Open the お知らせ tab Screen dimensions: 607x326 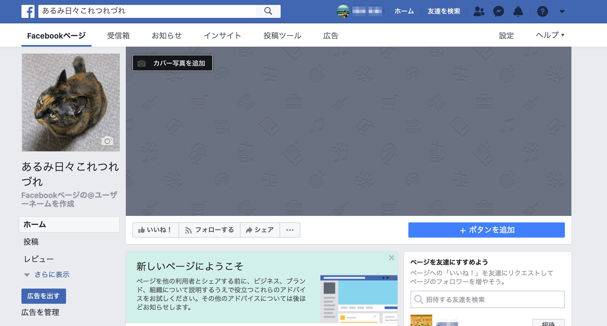click(x=167, y=36)
